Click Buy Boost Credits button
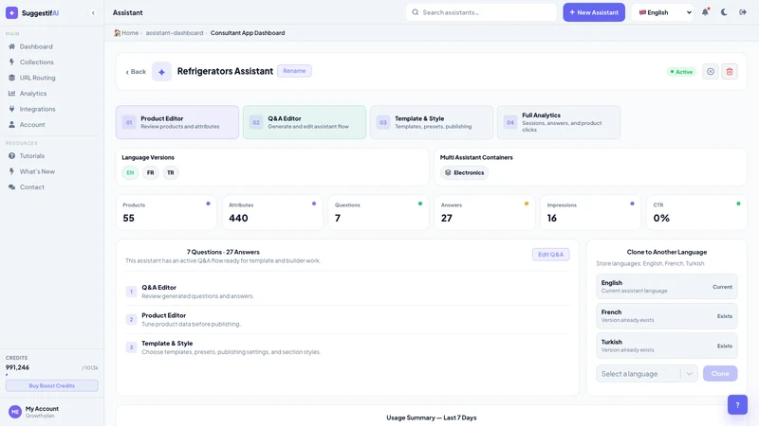This screenshot has width=759, height=426. pyautogui.click(x=52, y=385)
